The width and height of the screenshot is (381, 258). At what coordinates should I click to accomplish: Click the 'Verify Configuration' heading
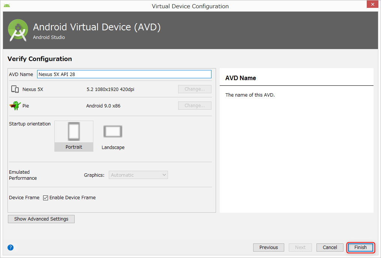coord(40,59)
